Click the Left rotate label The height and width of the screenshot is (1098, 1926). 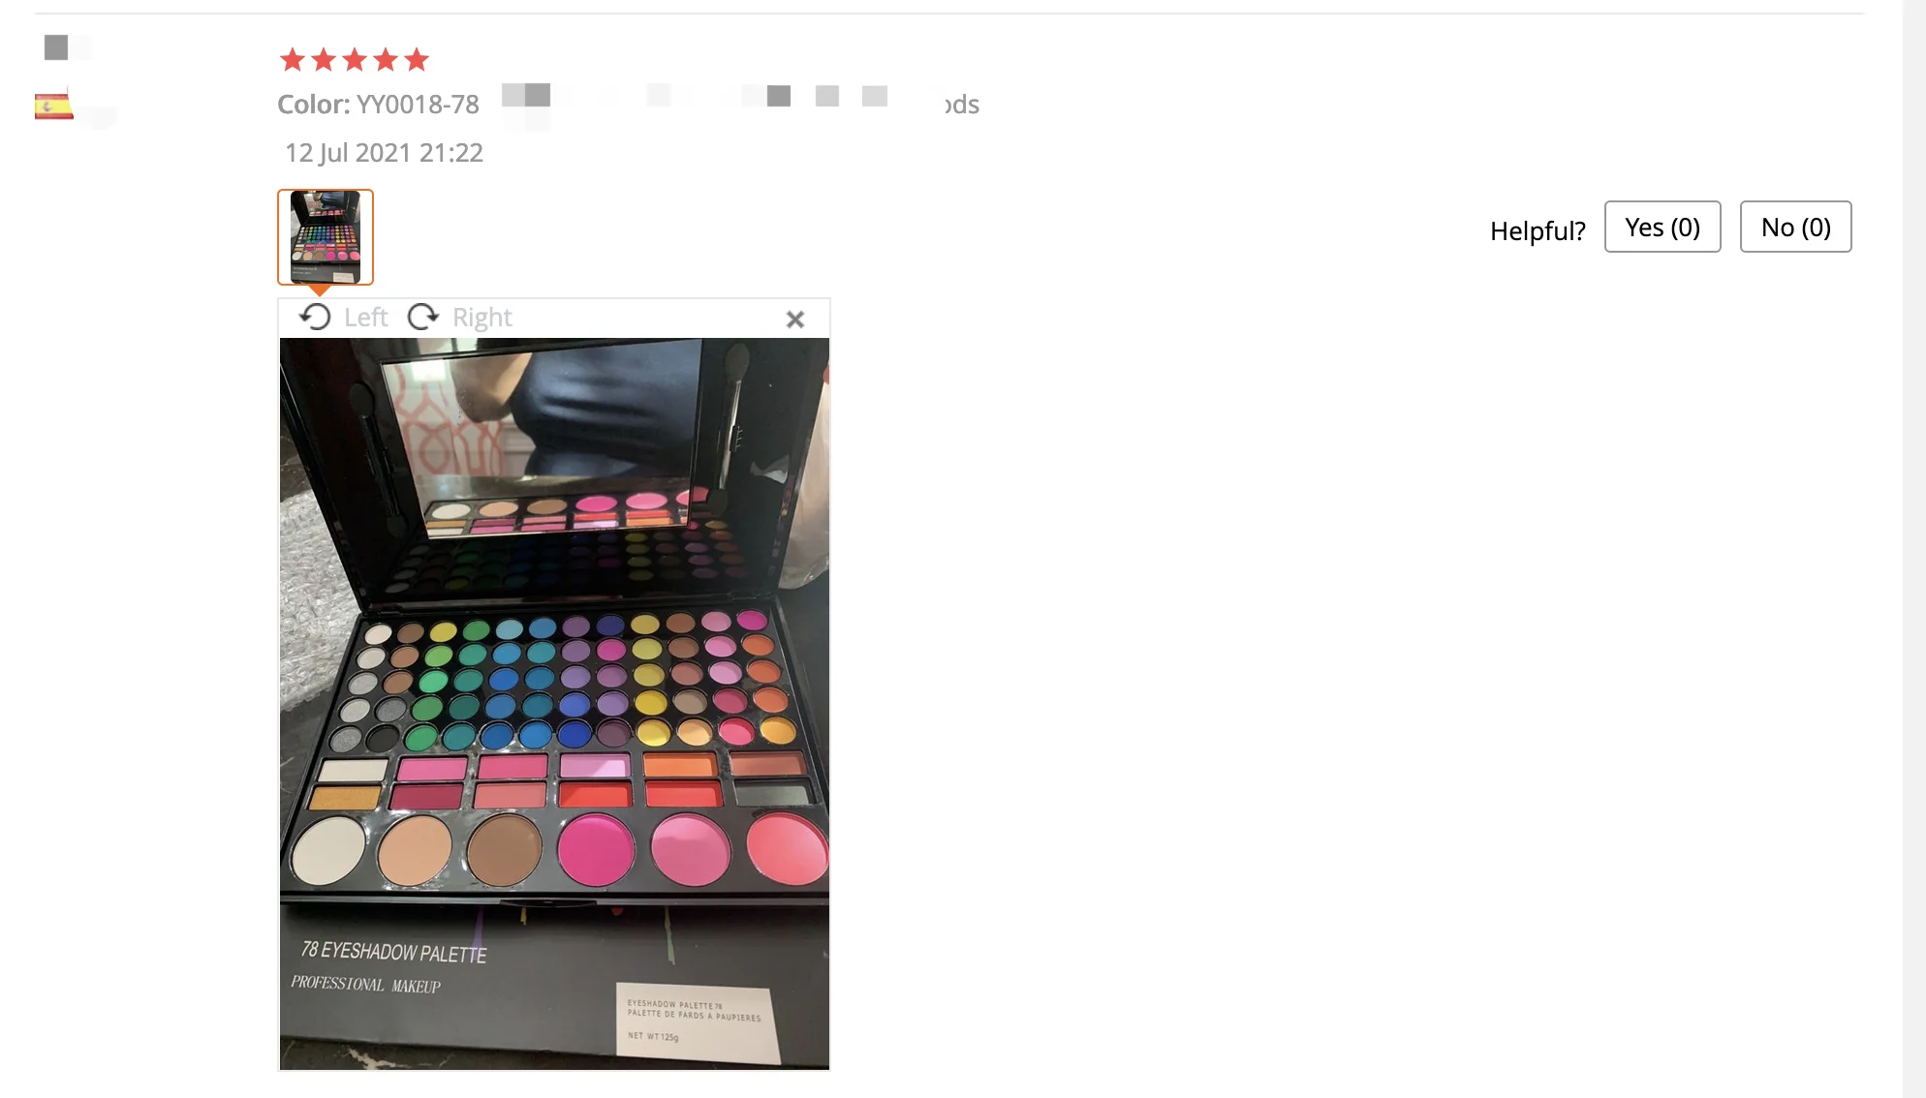tap(365, 318)
